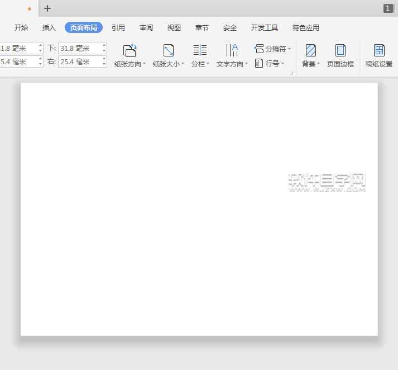This screenshot has height=370, width=398.
Task: Open the new tab plus button
Action: coord(47,8)
